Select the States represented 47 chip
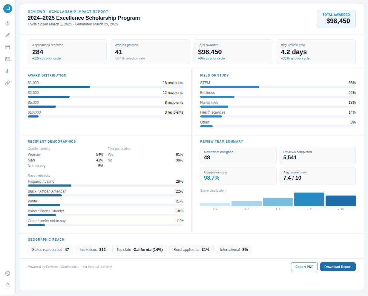 50,249
